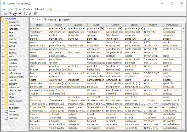This screenshot has width=187, height=132.
Task: Select the Portuguese cell 'eu trabalho'
Action: pos(172,114)
